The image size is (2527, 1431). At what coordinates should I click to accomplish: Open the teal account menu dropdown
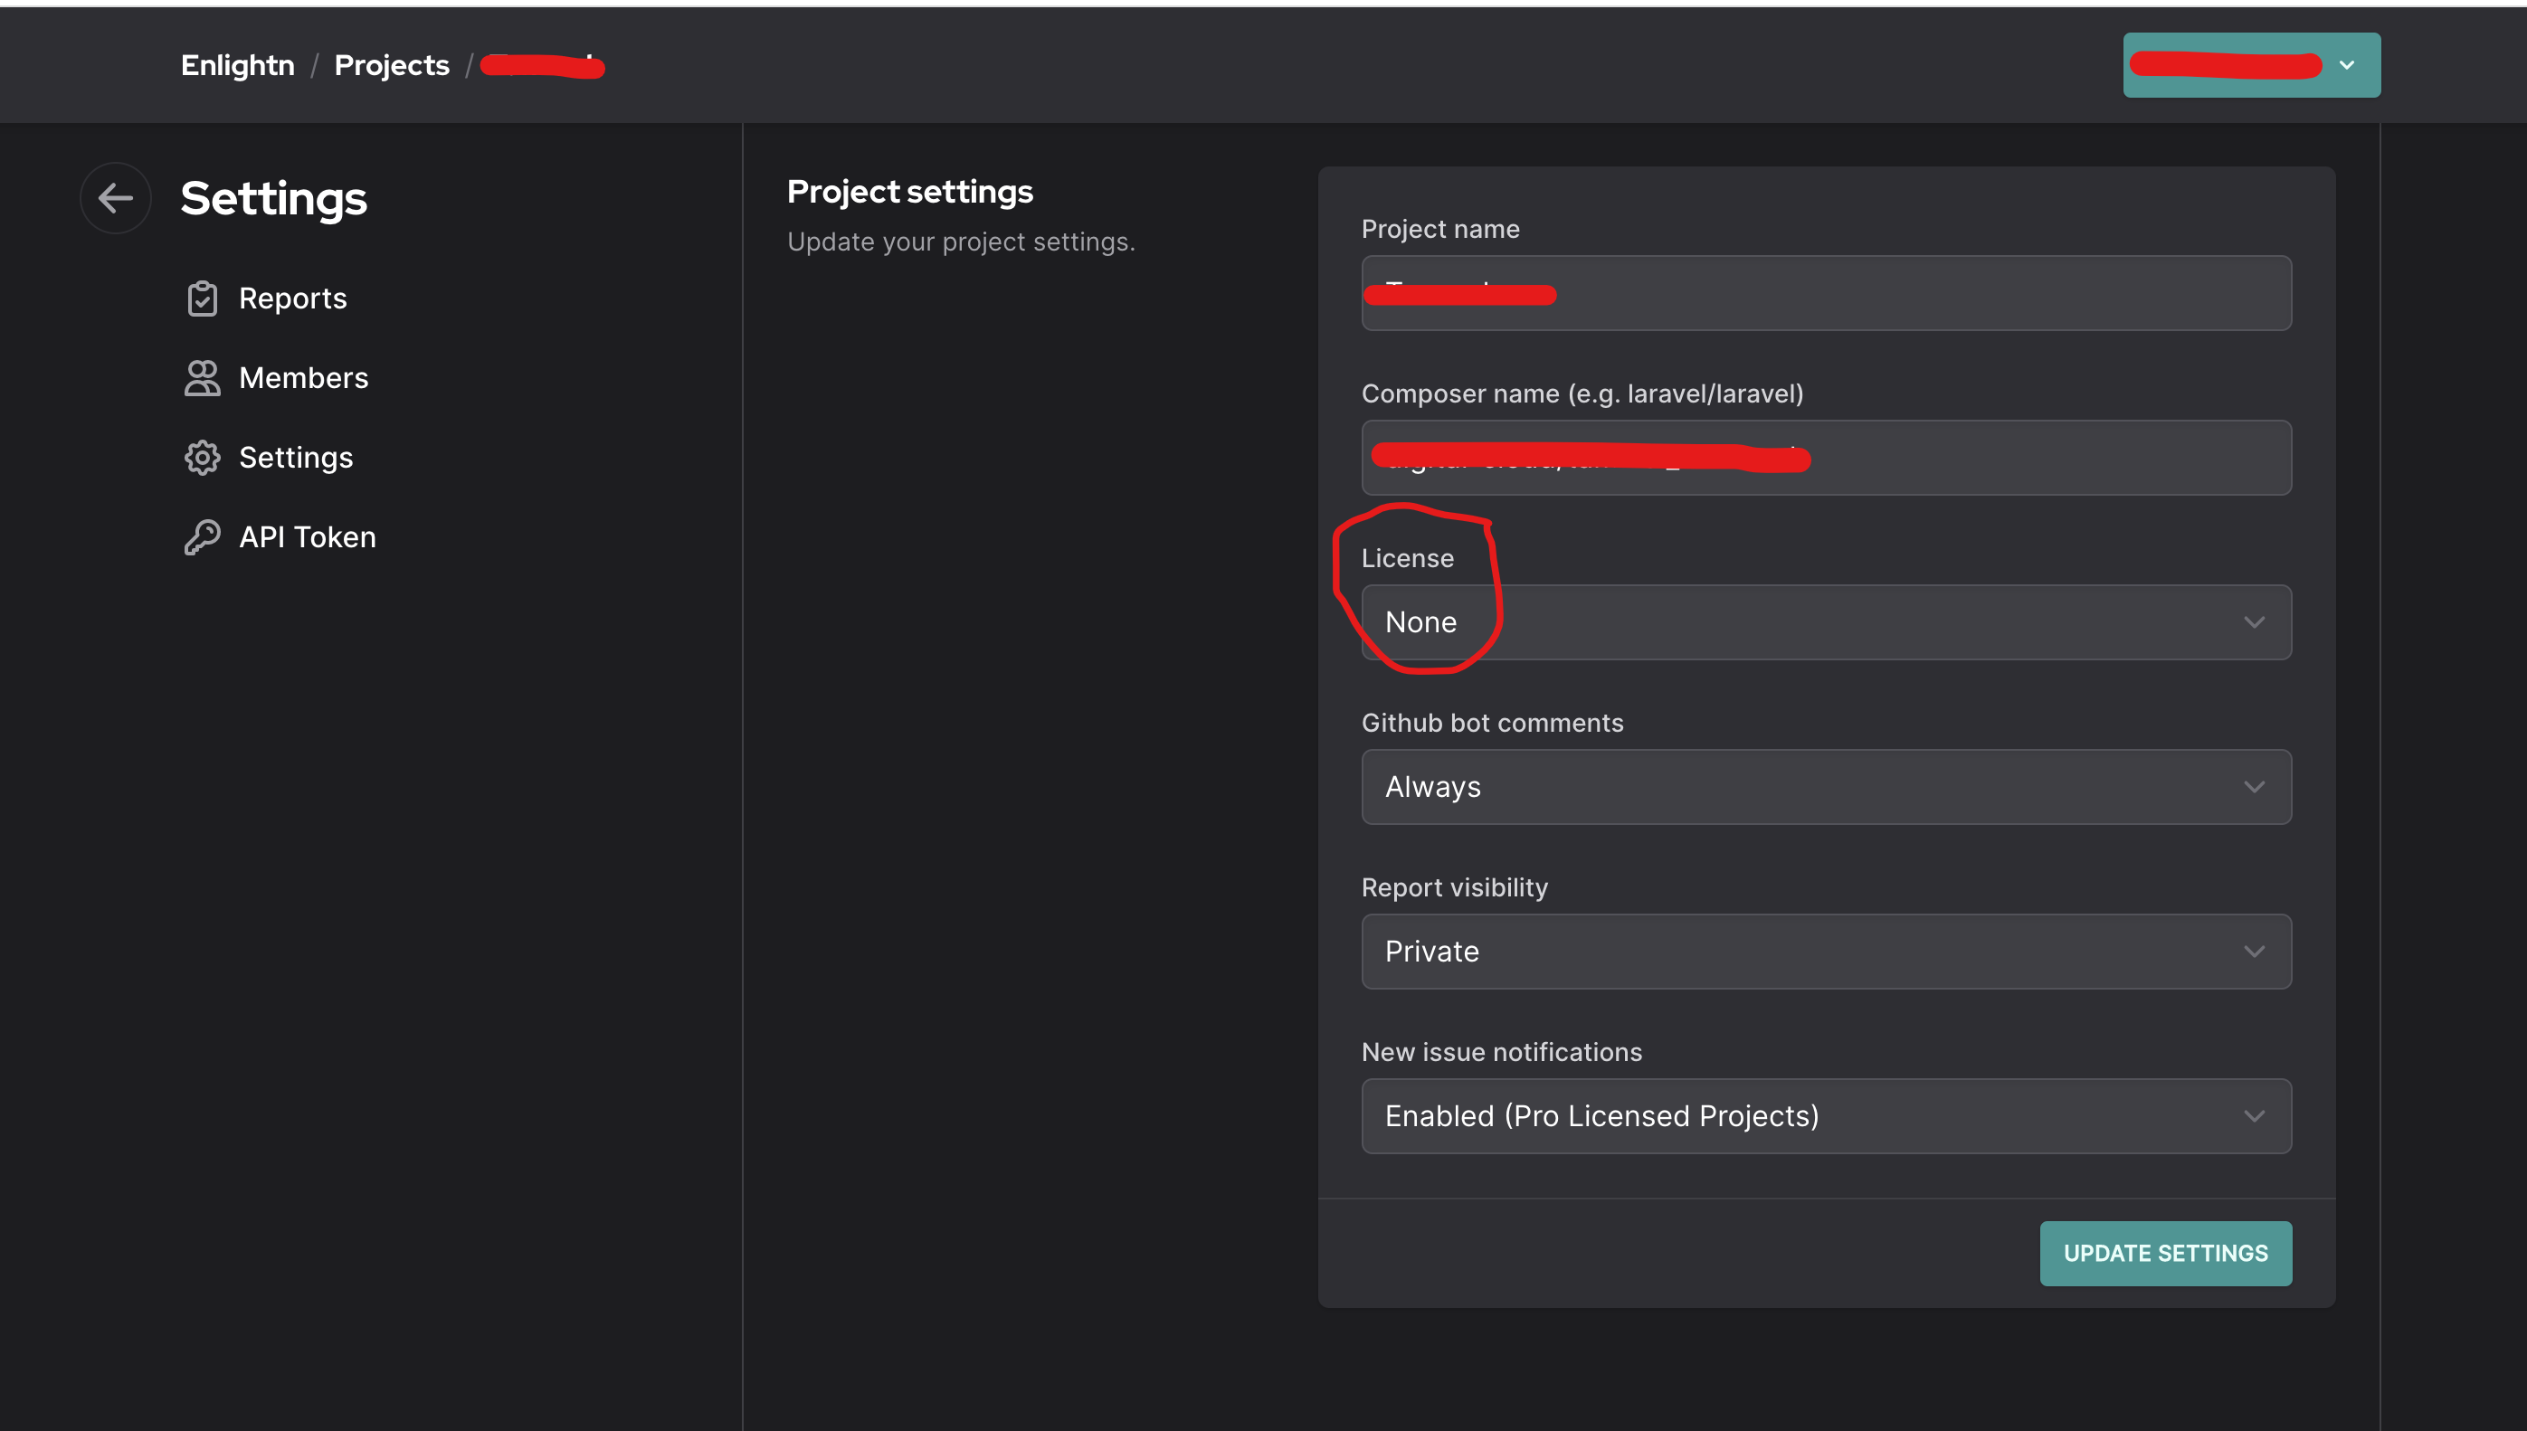point(2250,65)
